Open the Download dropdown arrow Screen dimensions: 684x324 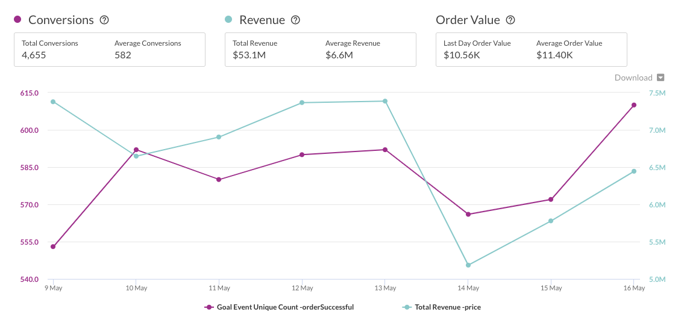pyautogui.click(x=660, y=78)
